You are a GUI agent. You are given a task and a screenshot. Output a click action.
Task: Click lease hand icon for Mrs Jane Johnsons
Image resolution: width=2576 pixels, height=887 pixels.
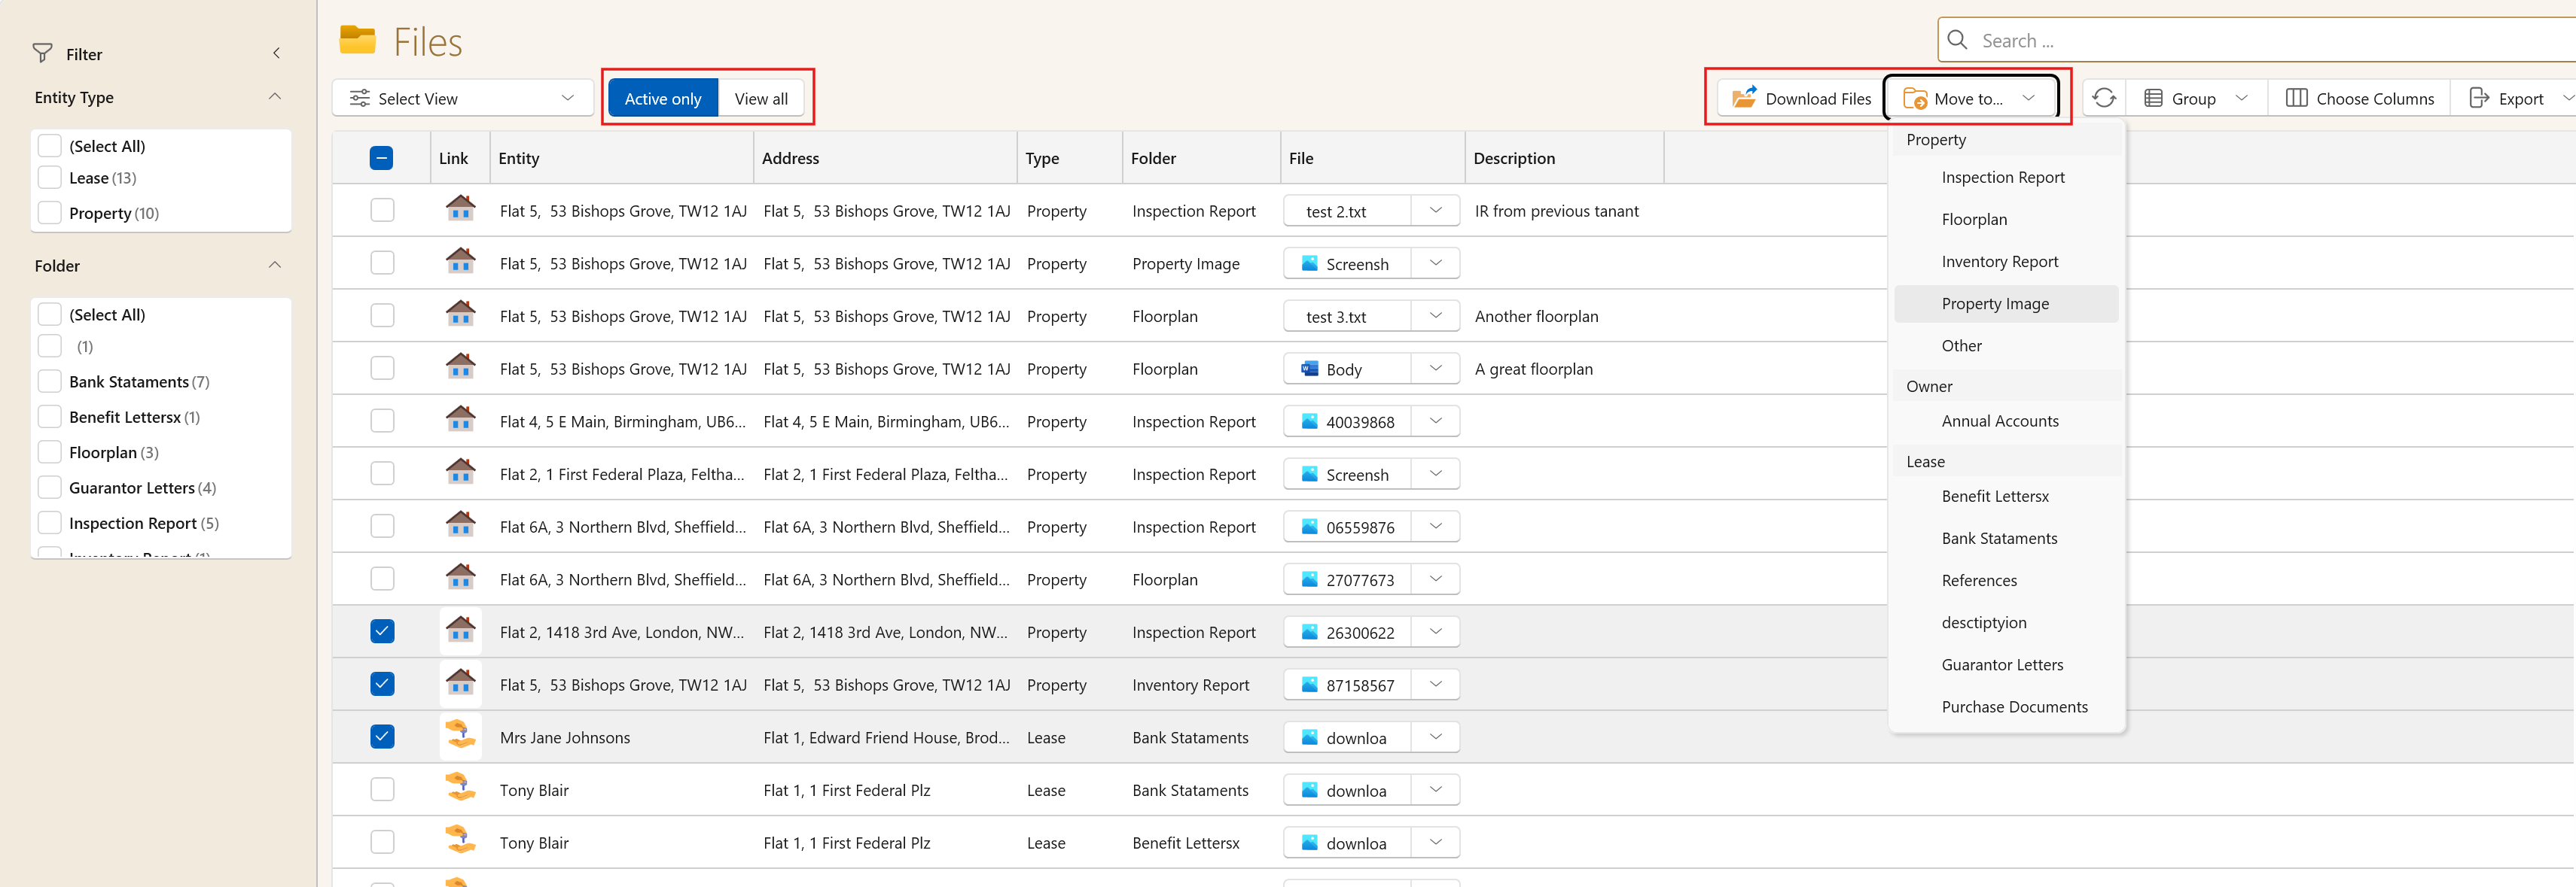(460, 737)
